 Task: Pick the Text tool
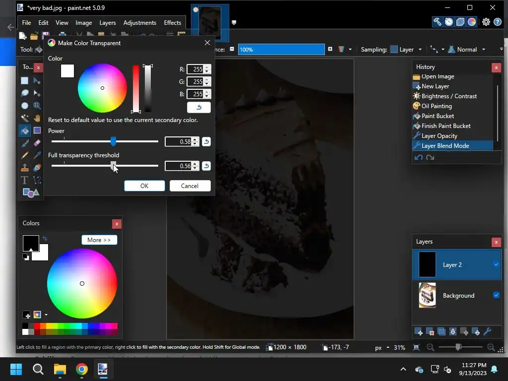[x=24, y=180]
